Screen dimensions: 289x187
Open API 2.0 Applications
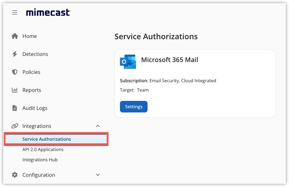43,149
